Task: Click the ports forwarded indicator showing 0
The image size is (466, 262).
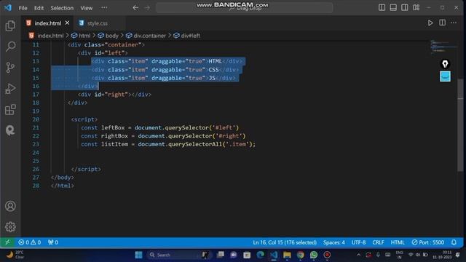Action: point(53,242)
